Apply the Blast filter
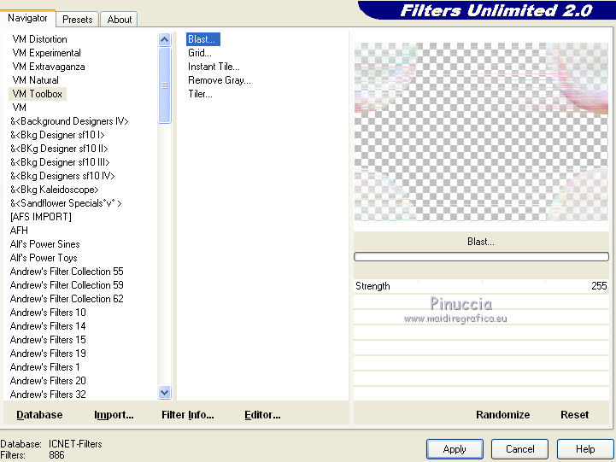The height and width of the screenshot is (462, 616). pos(455,449)
